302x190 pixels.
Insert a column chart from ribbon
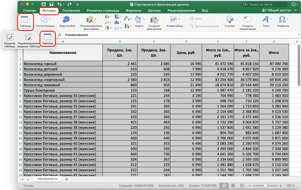107,17
